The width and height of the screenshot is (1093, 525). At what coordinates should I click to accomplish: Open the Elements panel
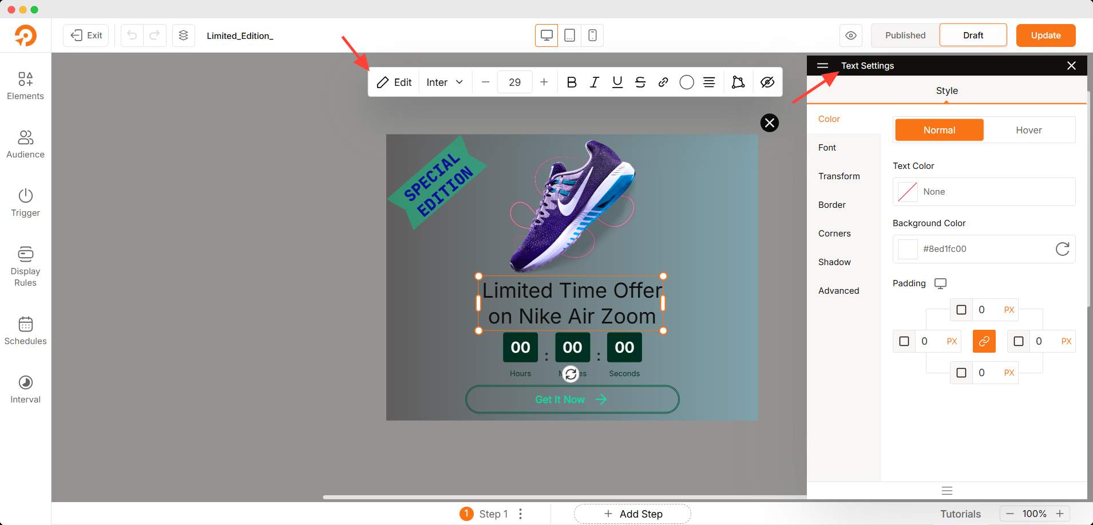pyautogui.click(x=25, y=86)
